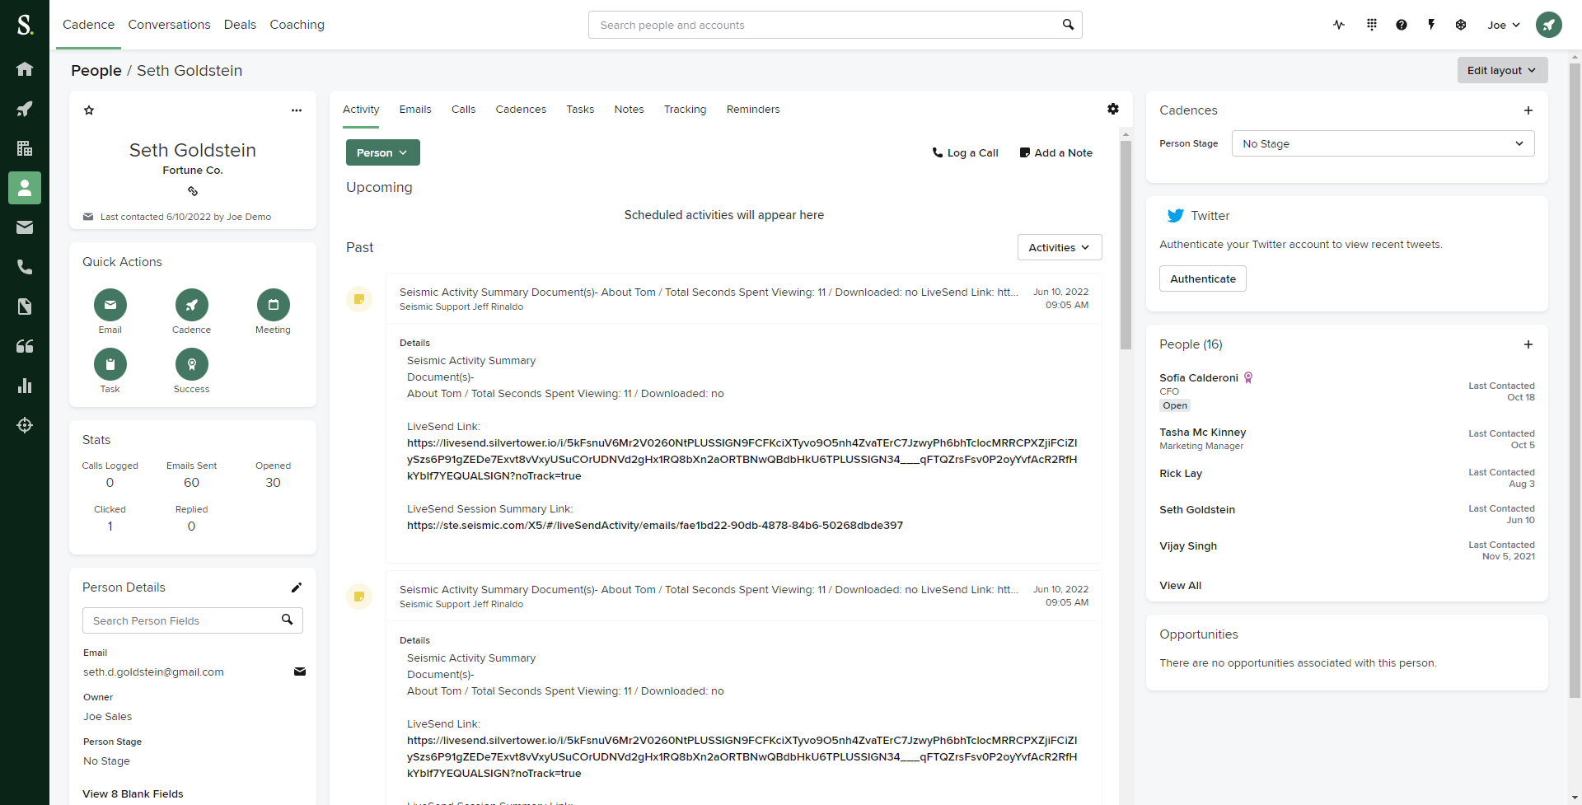Open the more options ellipsis on profile card

click(297, 110)
